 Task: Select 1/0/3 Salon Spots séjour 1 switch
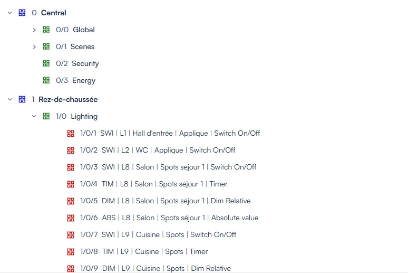tap(168, 167)
